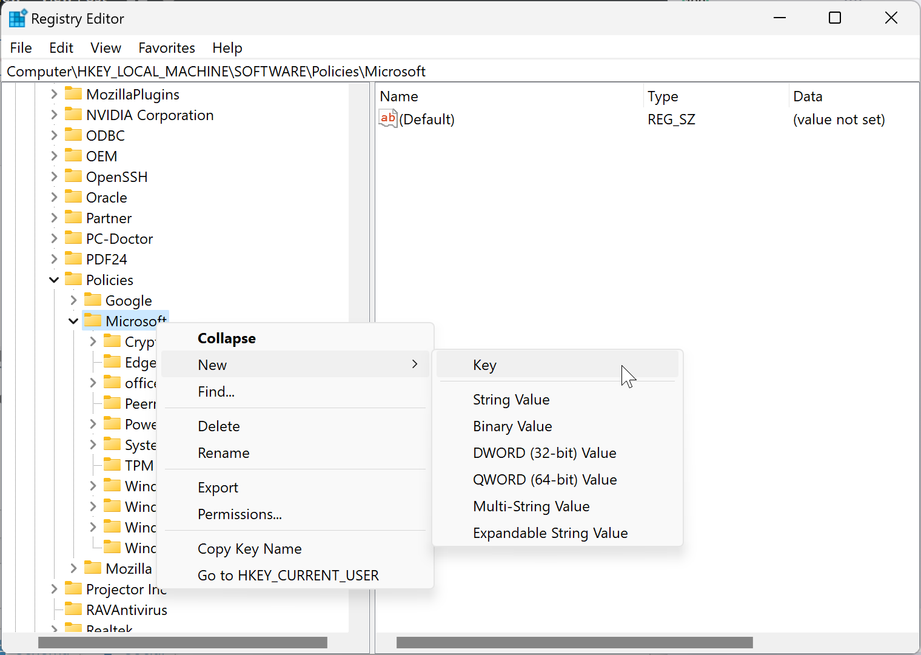
Task: Expand the Google key
Action: pos(73,300)
